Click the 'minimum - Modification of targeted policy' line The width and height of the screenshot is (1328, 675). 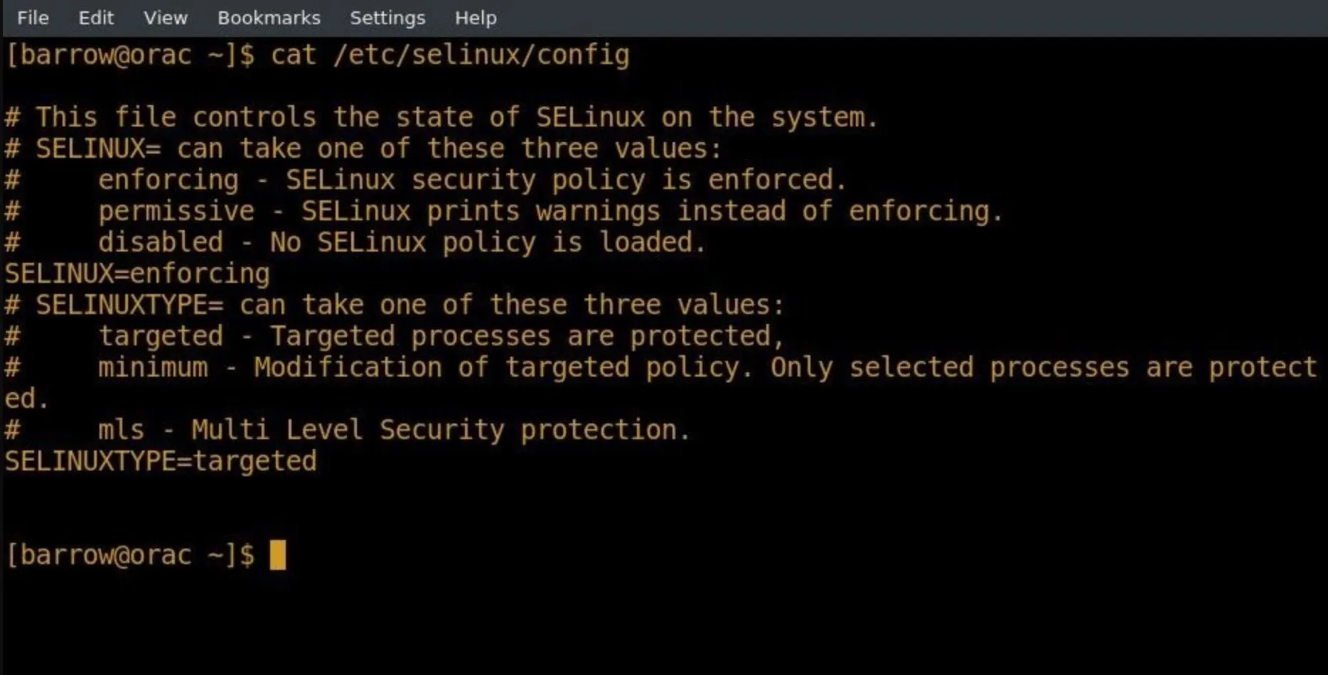point(707,367)
